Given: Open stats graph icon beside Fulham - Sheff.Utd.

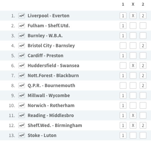Looking at the screenshot, I should coord(22,26).
